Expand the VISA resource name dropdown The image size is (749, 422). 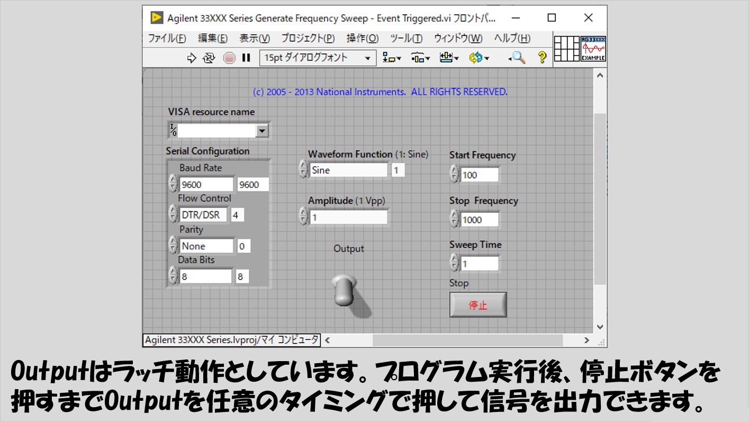tap(262, 131)
